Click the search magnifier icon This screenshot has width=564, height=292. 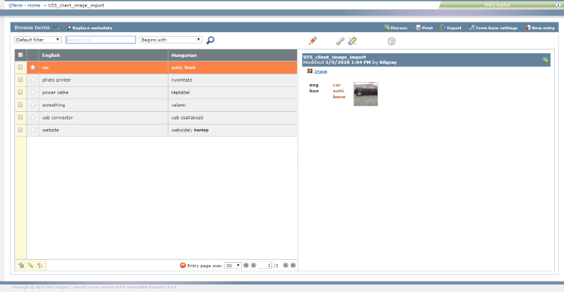click(211, 41)
